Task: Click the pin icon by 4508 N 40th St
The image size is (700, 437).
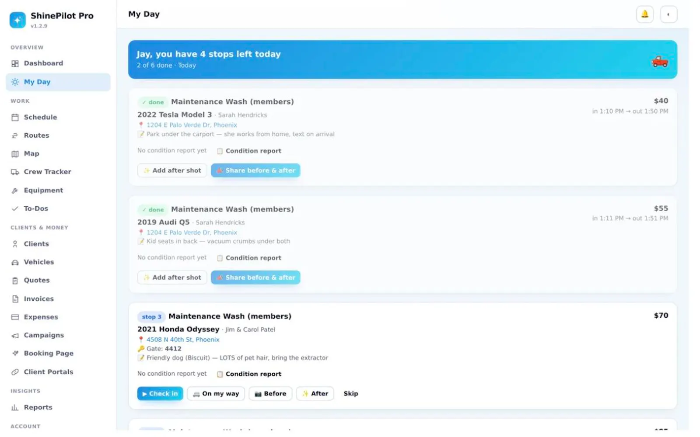Action: (141, 340)
